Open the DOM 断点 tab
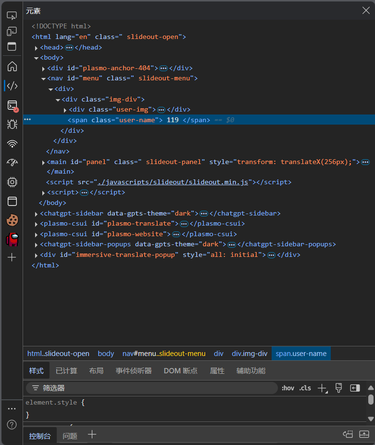The height and width of the screenshot is (445, 375). (x=180, y=370)
